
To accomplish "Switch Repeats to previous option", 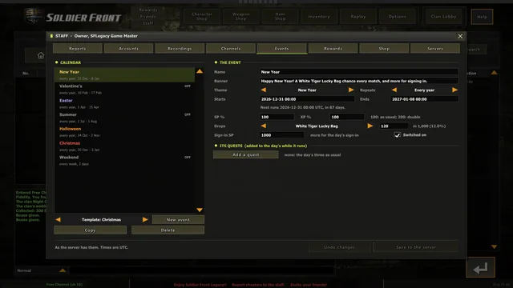I will tap(394, 90).
